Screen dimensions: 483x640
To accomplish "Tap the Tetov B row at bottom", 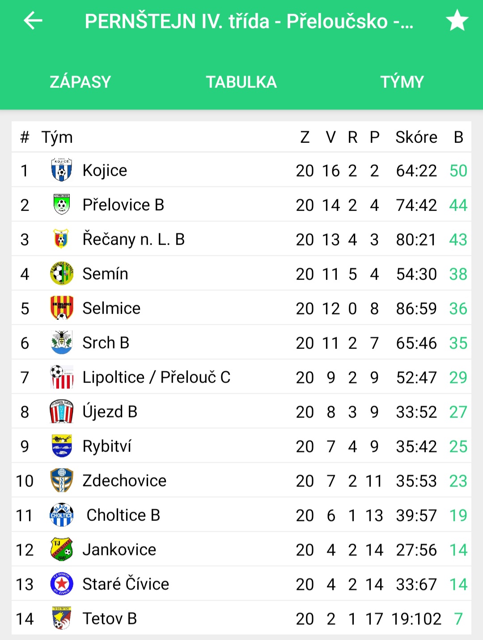I will pos(241,618).
